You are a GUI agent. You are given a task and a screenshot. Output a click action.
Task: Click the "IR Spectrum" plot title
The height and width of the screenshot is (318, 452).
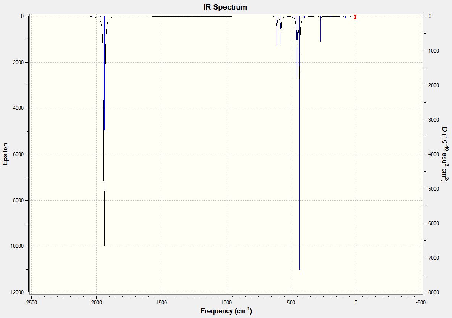[x=225, y=7]
